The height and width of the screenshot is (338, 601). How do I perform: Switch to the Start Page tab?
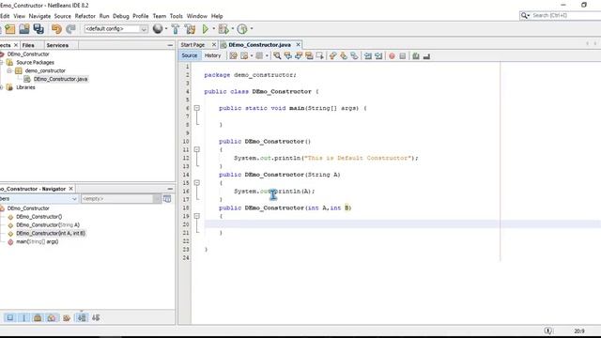193,45
